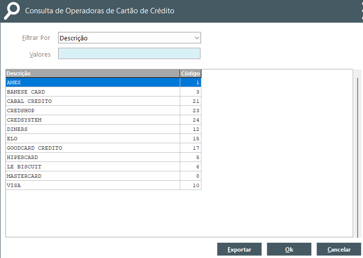Pick the CREDSYSTEM row
363x258 pixels.
(x=103, y=120)
